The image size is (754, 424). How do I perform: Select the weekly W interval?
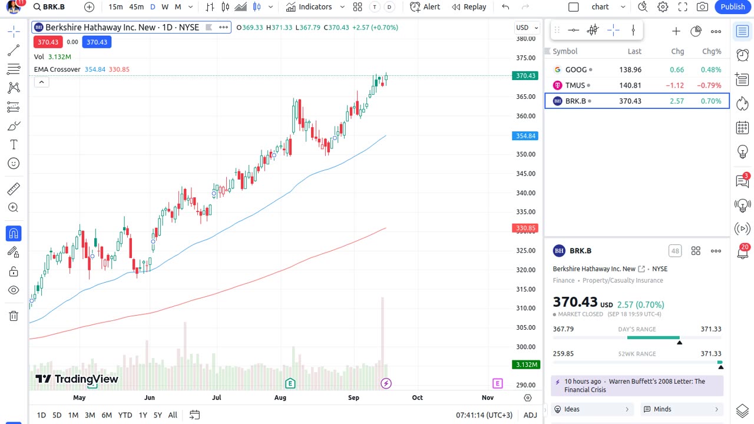click(x=165, y=7)
